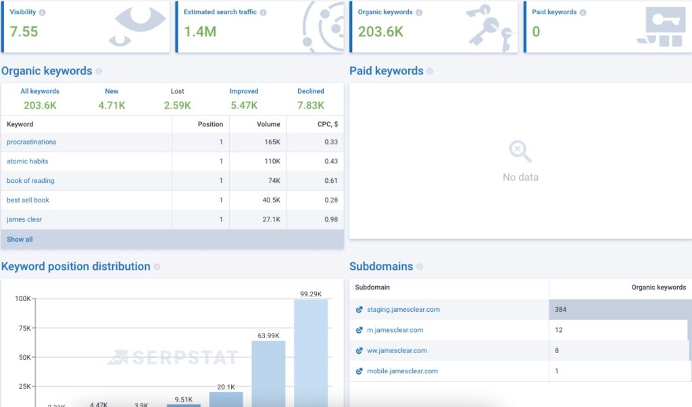The width and height of the screenshot is (692, 407).
Task: Click the CPC, $ column header
Action: (328, 124)
